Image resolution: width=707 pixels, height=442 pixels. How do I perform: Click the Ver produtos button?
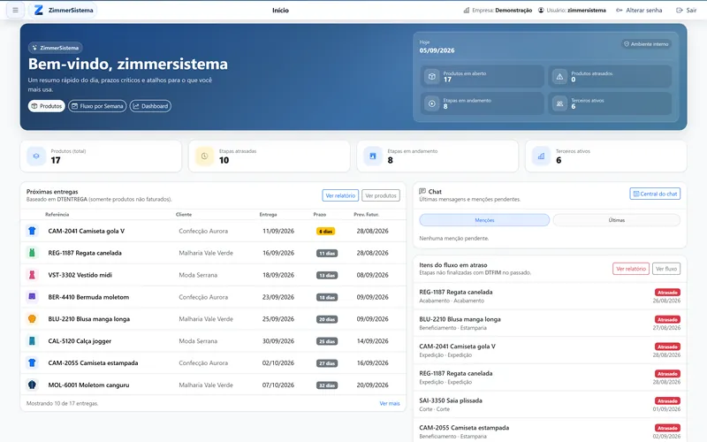click(381, 195)
